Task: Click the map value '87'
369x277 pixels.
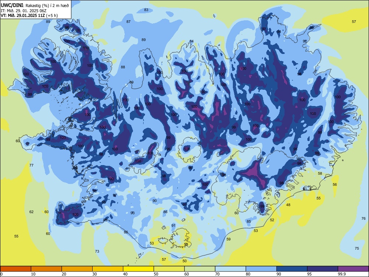Action: 128,22
